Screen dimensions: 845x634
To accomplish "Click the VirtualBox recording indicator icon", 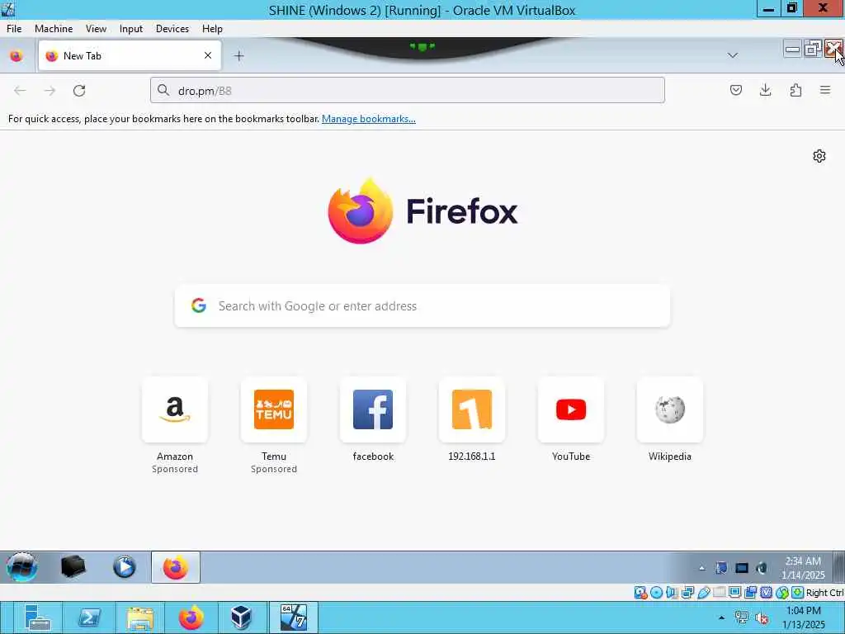I will click(x=750, y=593).
